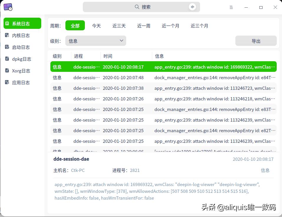Open 系统日志 via its sidebar icon
This screenshot has width=282, height=217.
(6, 23)
